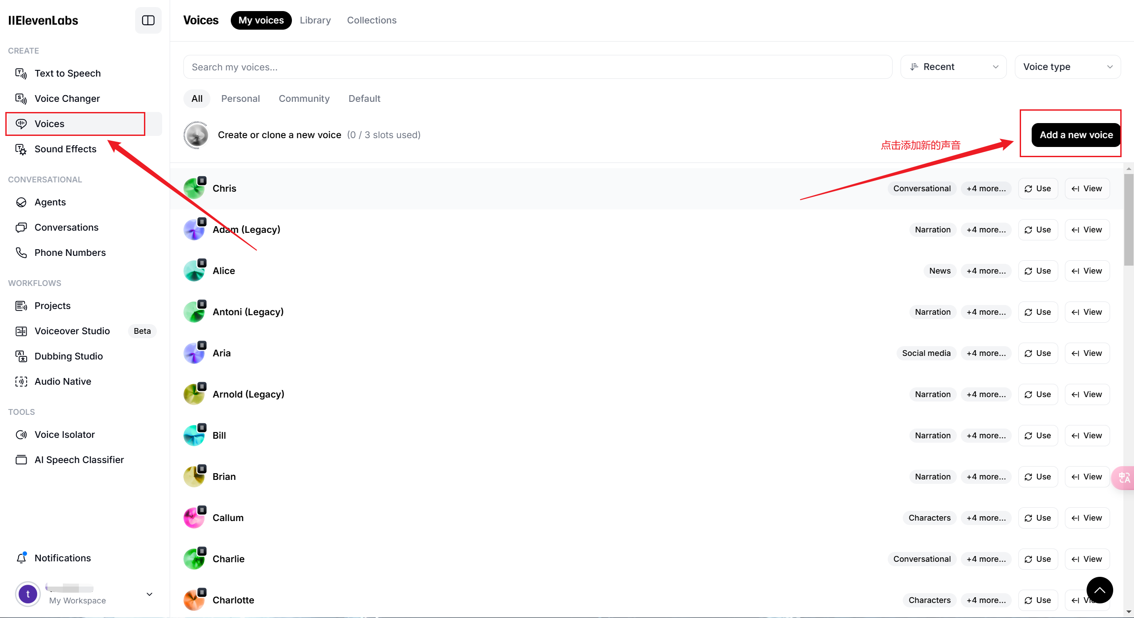Expand the My Workspace account menu
The height and width of the screenshot is (618, 1134).
point(149,595)
